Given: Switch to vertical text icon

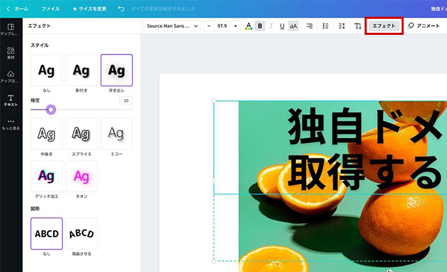Looking at the screenshot, I should pos(358,26).
